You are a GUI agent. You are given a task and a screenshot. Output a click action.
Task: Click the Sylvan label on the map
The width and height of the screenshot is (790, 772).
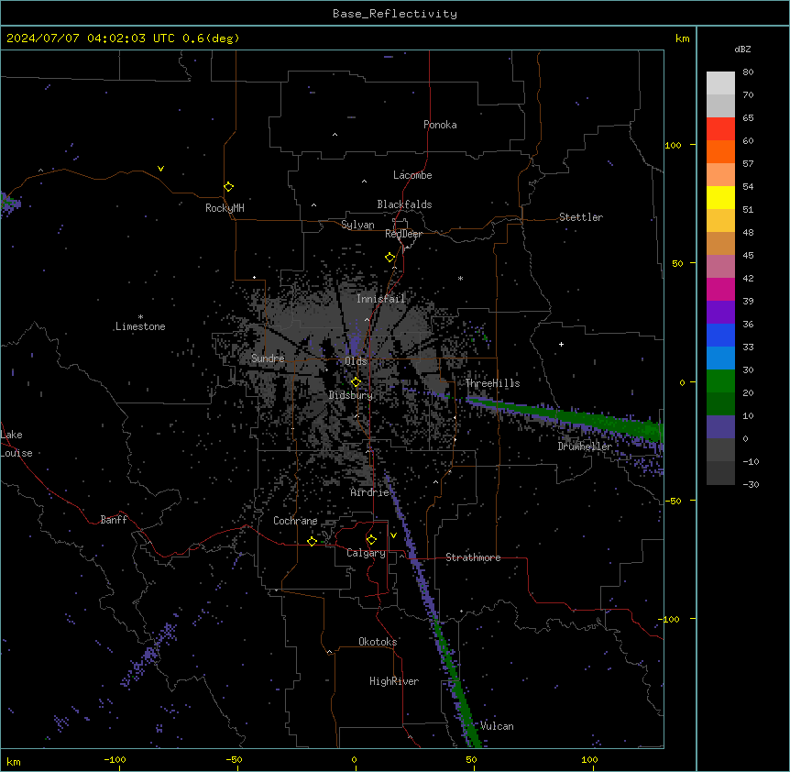[357, 225]
